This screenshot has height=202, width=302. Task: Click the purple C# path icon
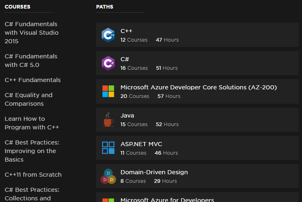108,63
